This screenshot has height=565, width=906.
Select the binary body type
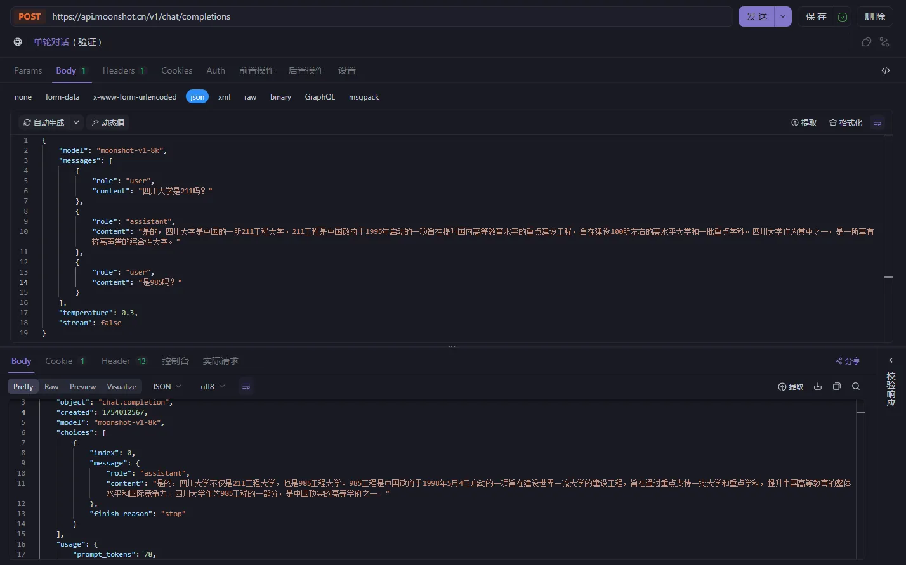pos(280,97)
